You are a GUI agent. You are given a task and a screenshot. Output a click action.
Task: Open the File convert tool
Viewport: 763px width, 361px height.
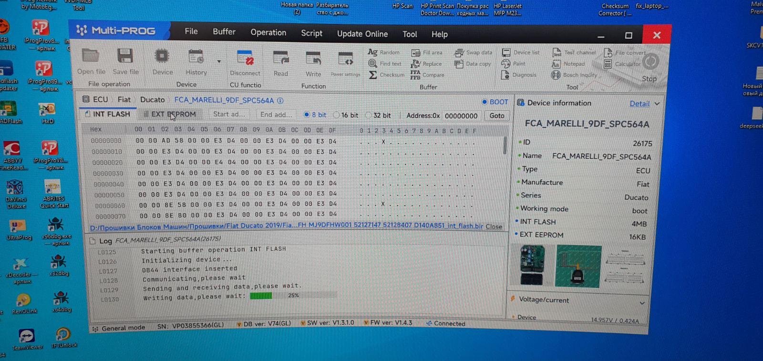(625, 53)
